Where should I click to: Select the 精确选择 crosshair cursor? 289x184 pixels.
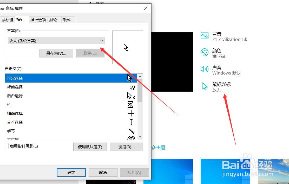tap(39, 113)
